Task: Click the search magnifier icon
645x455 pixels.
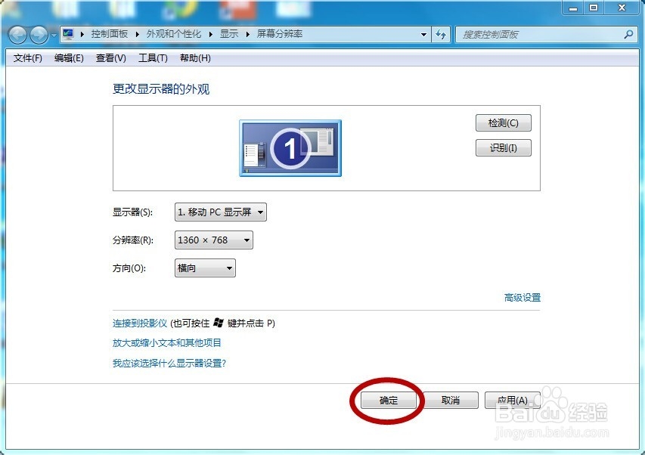Action: pos(628,35)
